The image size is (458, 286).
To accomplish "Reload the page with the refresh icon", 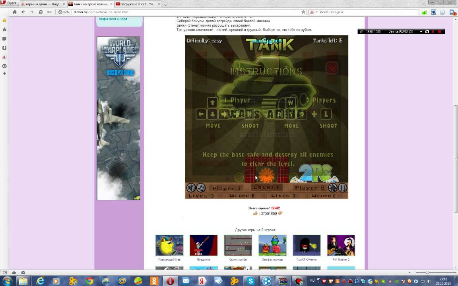I will tap(41, 12).
